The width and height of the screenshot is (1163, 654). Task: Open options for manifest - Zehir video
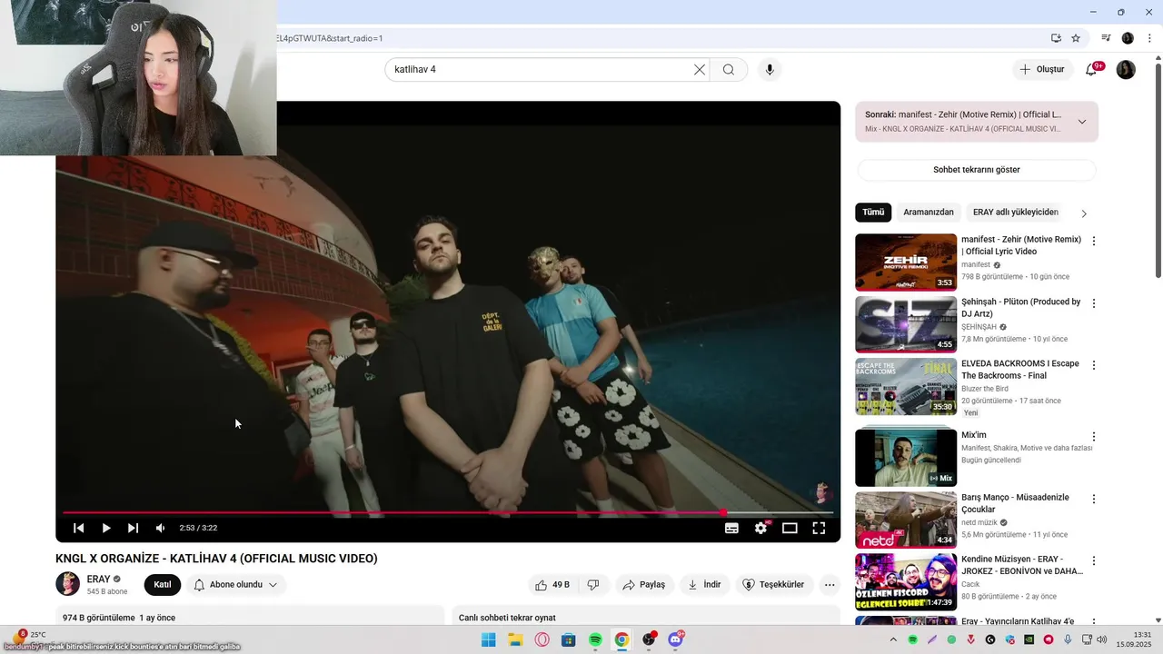(1094, 242)
